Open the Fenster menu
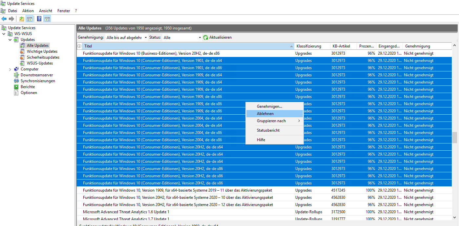 64,11
